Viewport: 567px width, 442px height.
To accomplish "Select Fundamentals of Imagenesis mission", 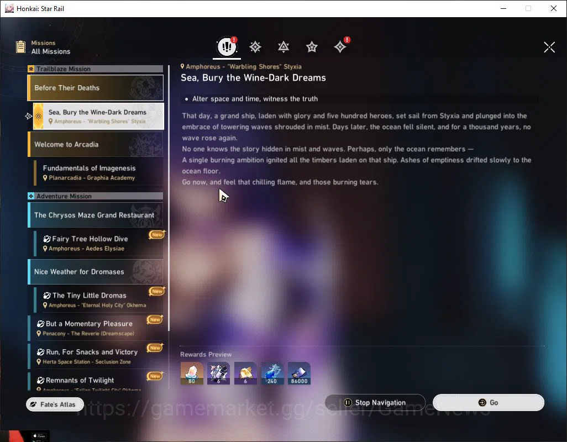I will tap(98, 172).
